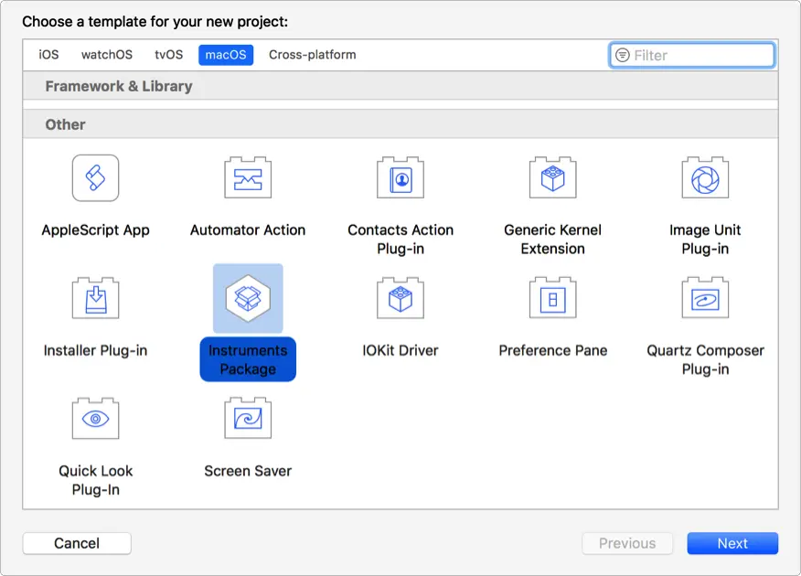Click the "Quick Look Plug-In" label
The width and height of the screenshot is (801, 576).
click(x=95, y=481)
